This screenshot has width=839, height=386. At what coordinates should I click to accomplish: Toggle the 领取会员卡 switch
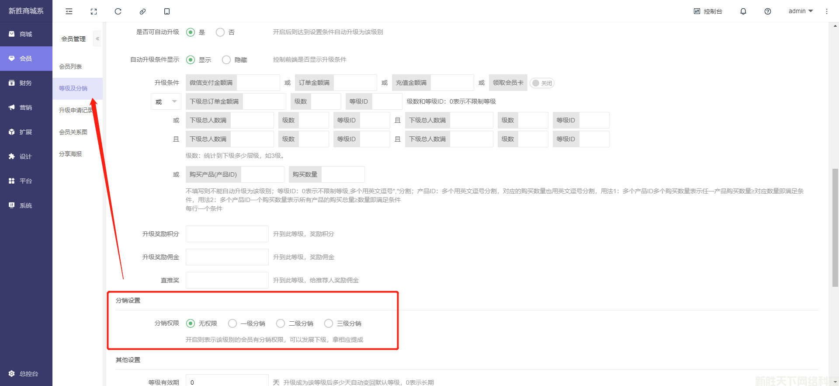[542, 83]
